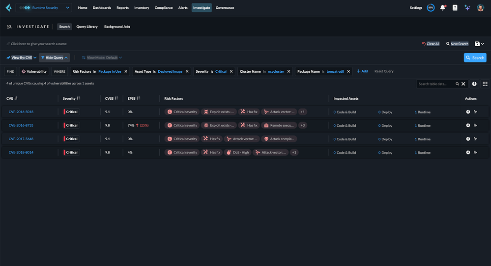Image resolution: width=491 pixels, height=266 pixels.
Task: Open the notifications bell icon
Action: coord(443,8)
